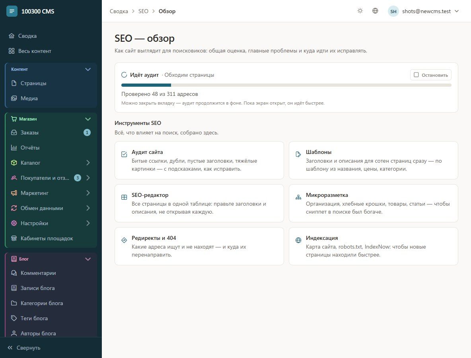471x358 pixels.
Task: Collapse the Блог section chevron
Action: coord(88,259)
